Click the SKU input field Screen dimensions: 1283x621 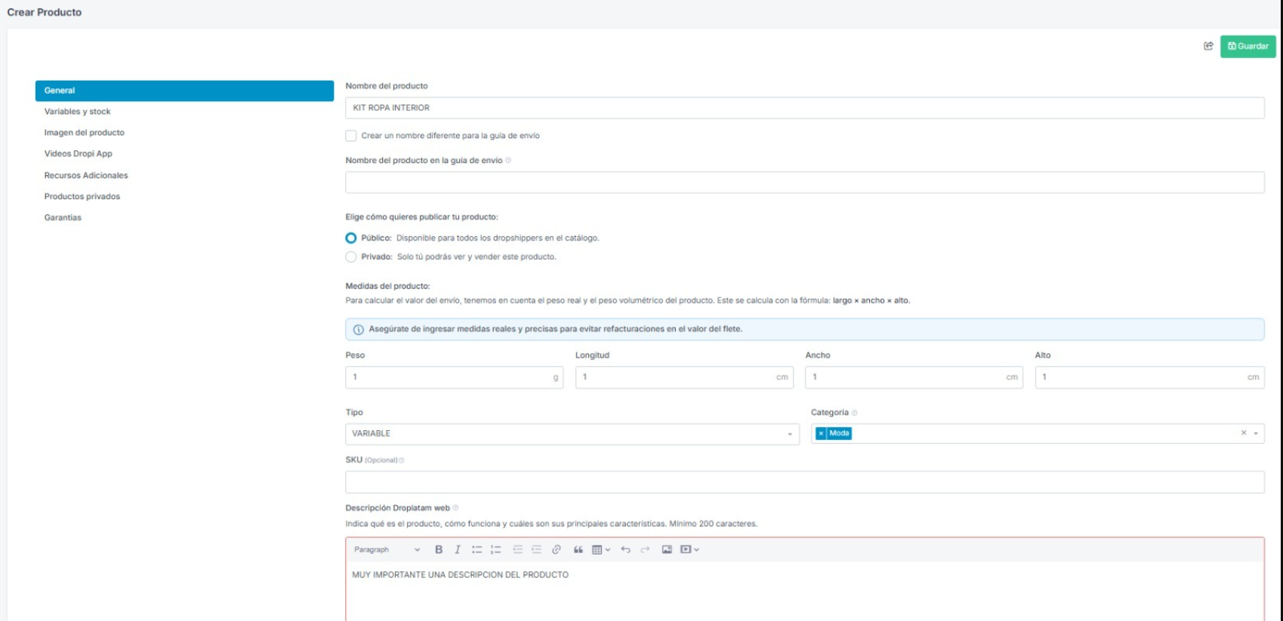point(804,482)
